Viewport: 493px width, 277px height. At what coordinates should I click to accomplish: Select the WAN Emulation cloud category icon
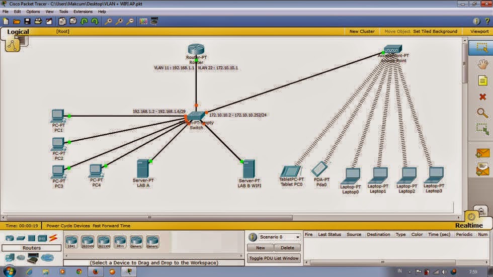[x=21, y=258]
